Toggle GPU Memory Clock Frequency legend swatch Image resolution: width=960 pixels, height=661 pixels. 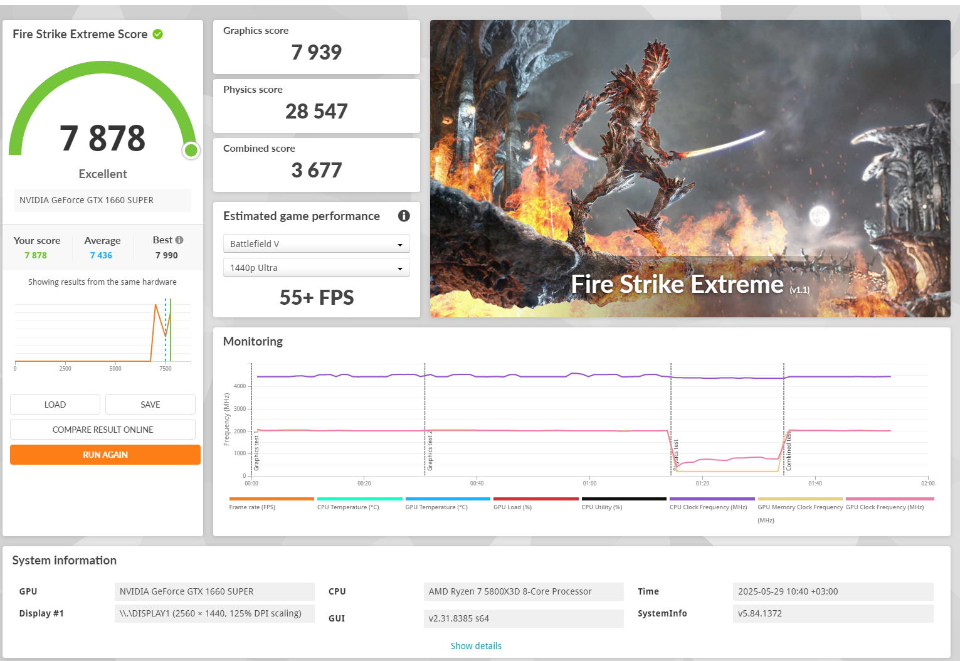[800, 499]
